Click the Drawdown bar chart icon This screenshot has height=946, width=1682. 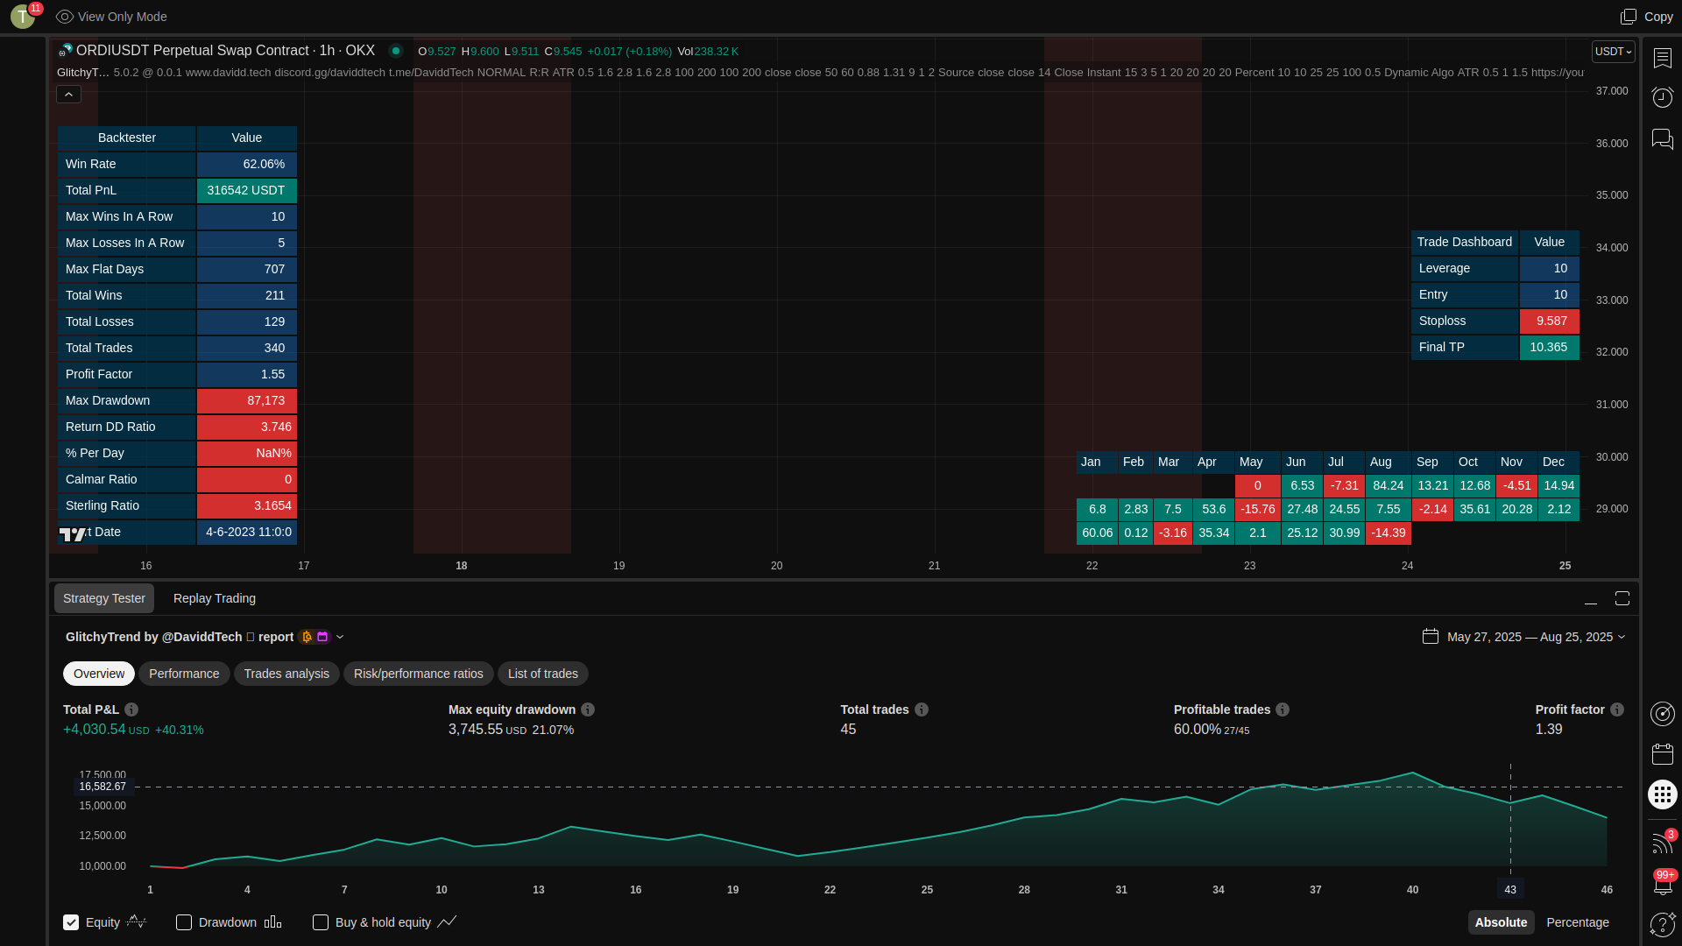(273, 921)
